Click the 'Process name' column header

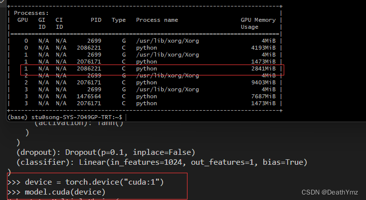(157, 20)
